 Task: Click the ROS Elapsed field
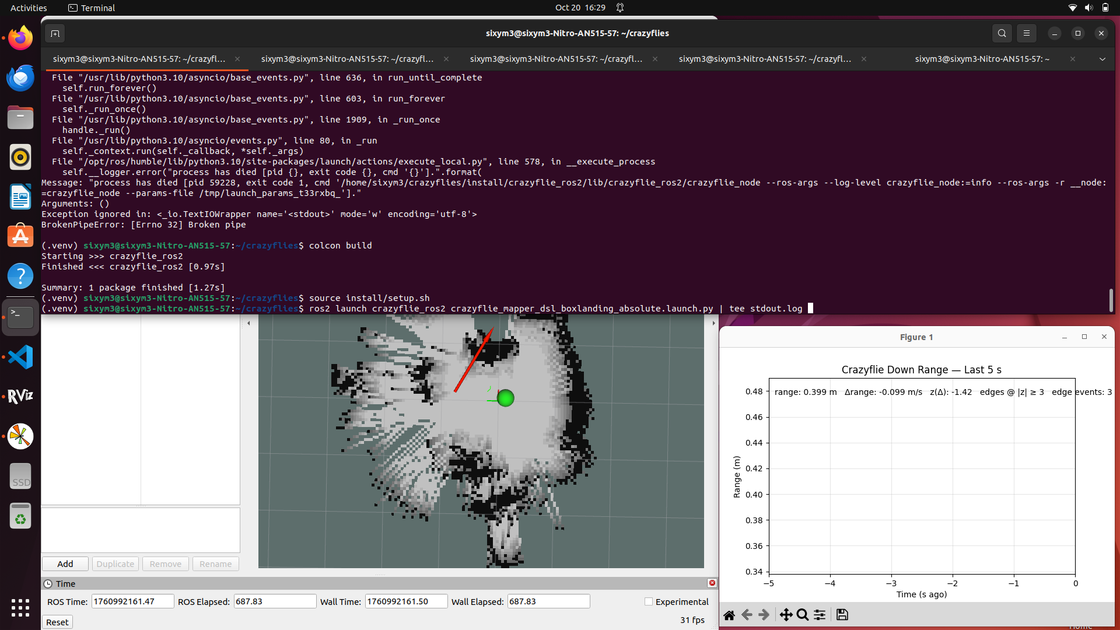click(275, 601)
